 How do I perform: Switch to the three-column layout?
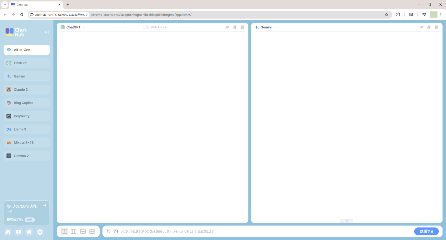[x=74, y=231]
